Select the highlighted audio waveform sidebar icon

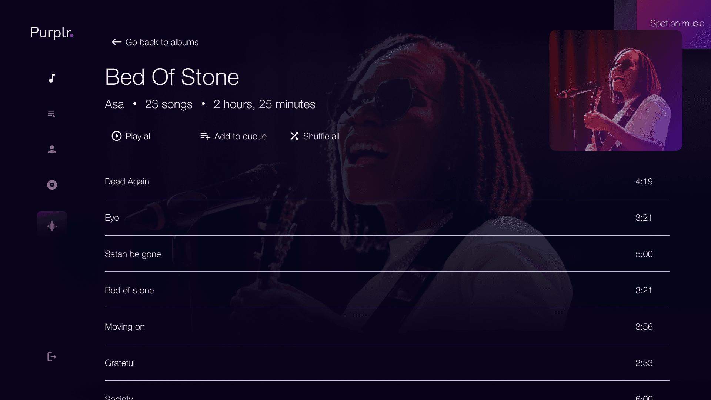click(x=52, y=226)
